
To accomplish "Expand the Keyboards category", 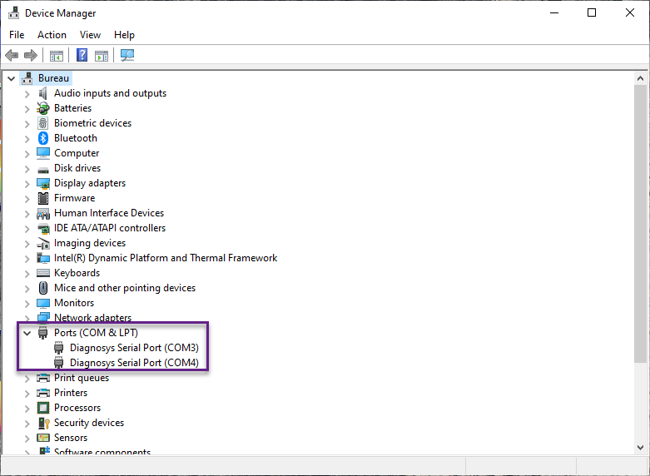I will pyautogui.click(x=27, y=273).
